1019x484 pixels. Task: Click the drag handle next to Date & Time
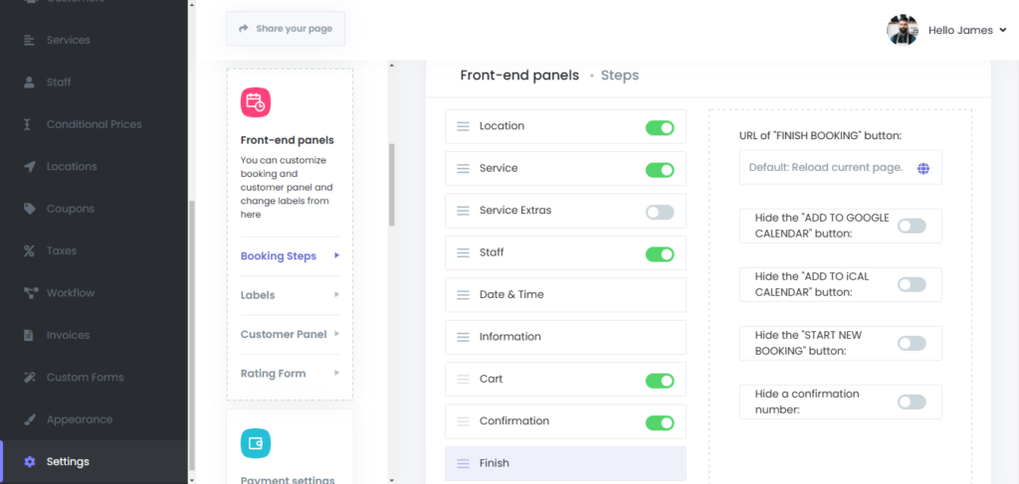coord(463,295)
